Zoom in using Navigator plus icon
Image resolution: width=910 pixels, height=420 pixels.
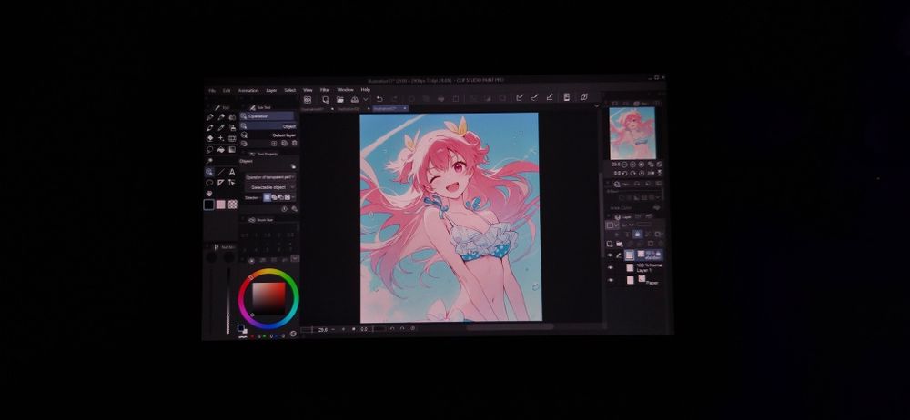click(632, 165)
